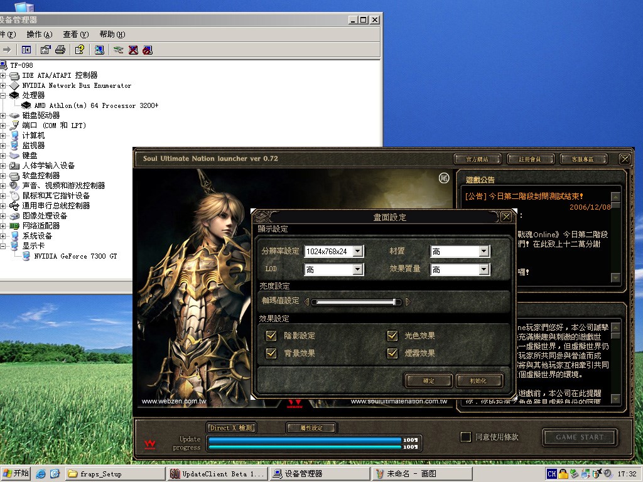Open Properties from the Device Manager toolbar
The image size is (643, 482).
45,50
